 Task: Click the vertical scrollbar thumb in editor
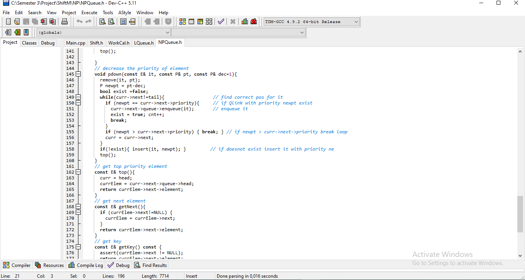[x=520, y=214]
